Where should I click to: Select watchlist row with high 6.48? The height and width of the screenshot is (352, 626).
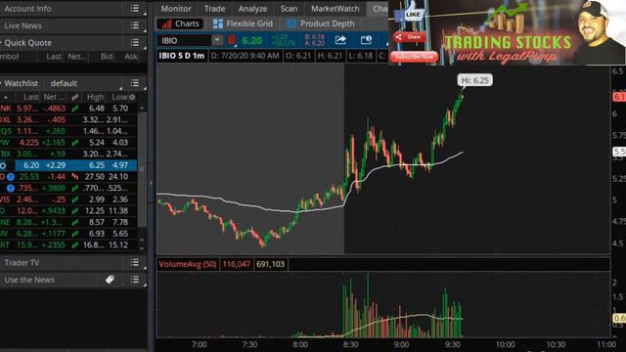click(x=68, y=109)
